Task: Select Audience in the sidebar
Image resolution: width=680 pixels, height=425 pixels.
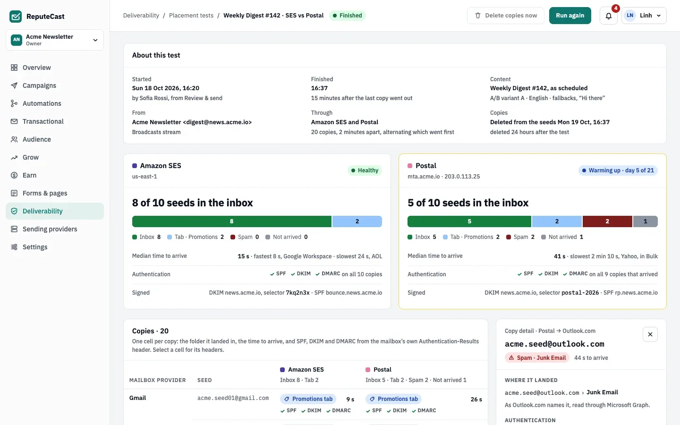Action: coord(55,139)
